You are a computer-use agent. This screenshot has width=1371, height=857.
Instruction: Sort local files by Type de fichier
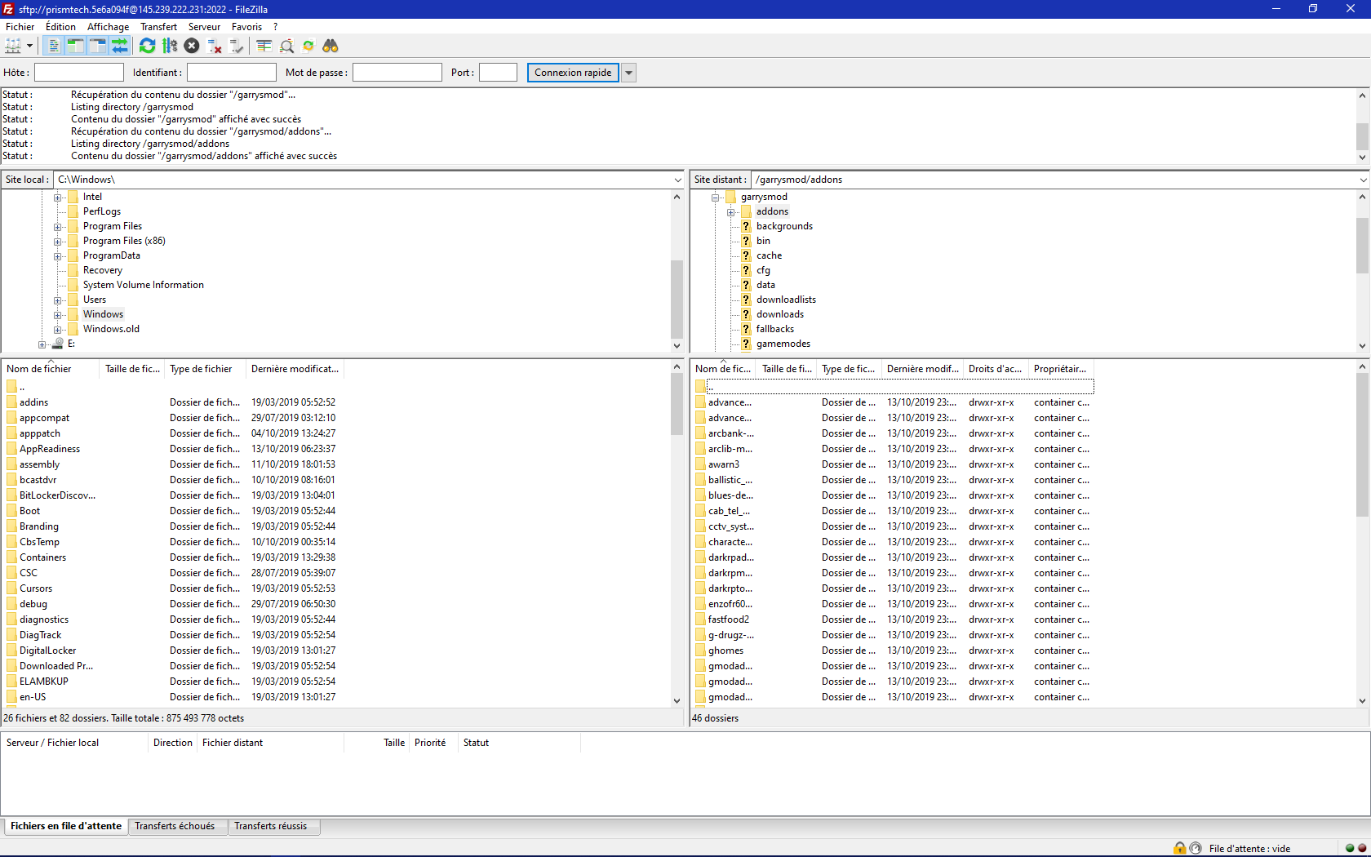point(206,369)
